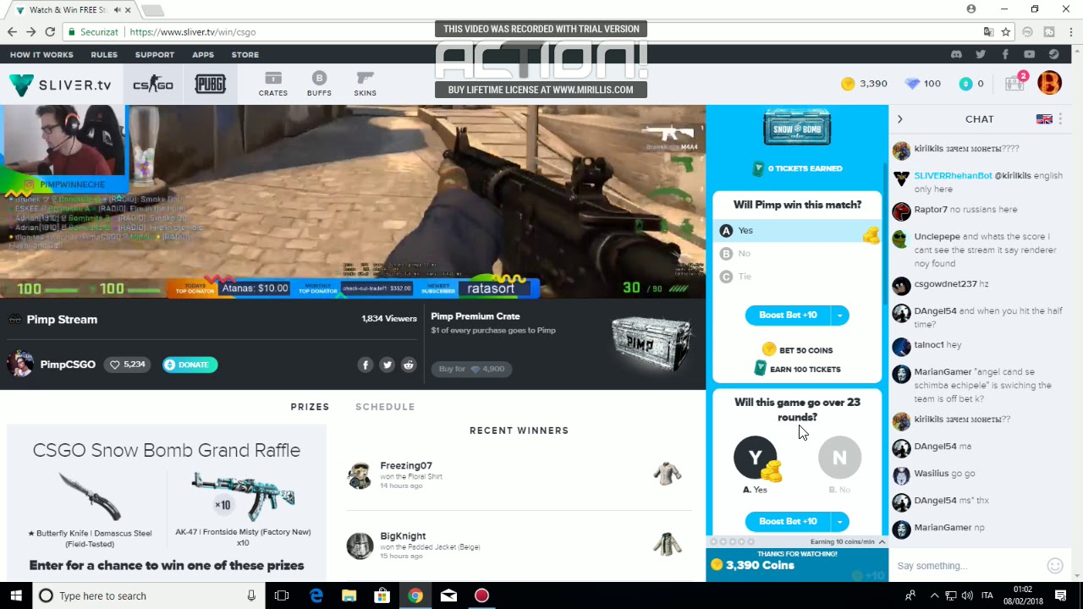
Task: Select answer A Yes for Pimp win
Action: (797, 230)
